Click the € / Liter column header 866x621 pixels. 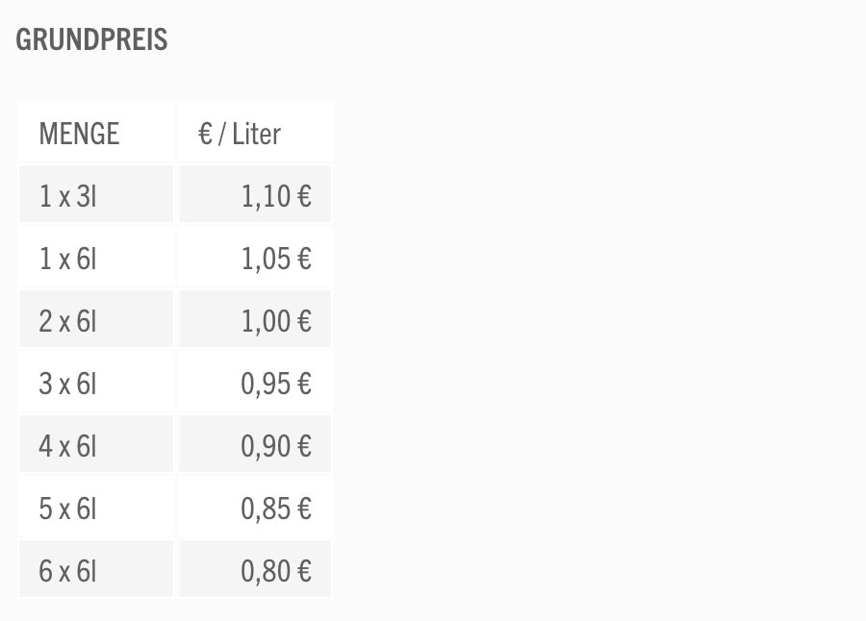[x=239, y=134]
